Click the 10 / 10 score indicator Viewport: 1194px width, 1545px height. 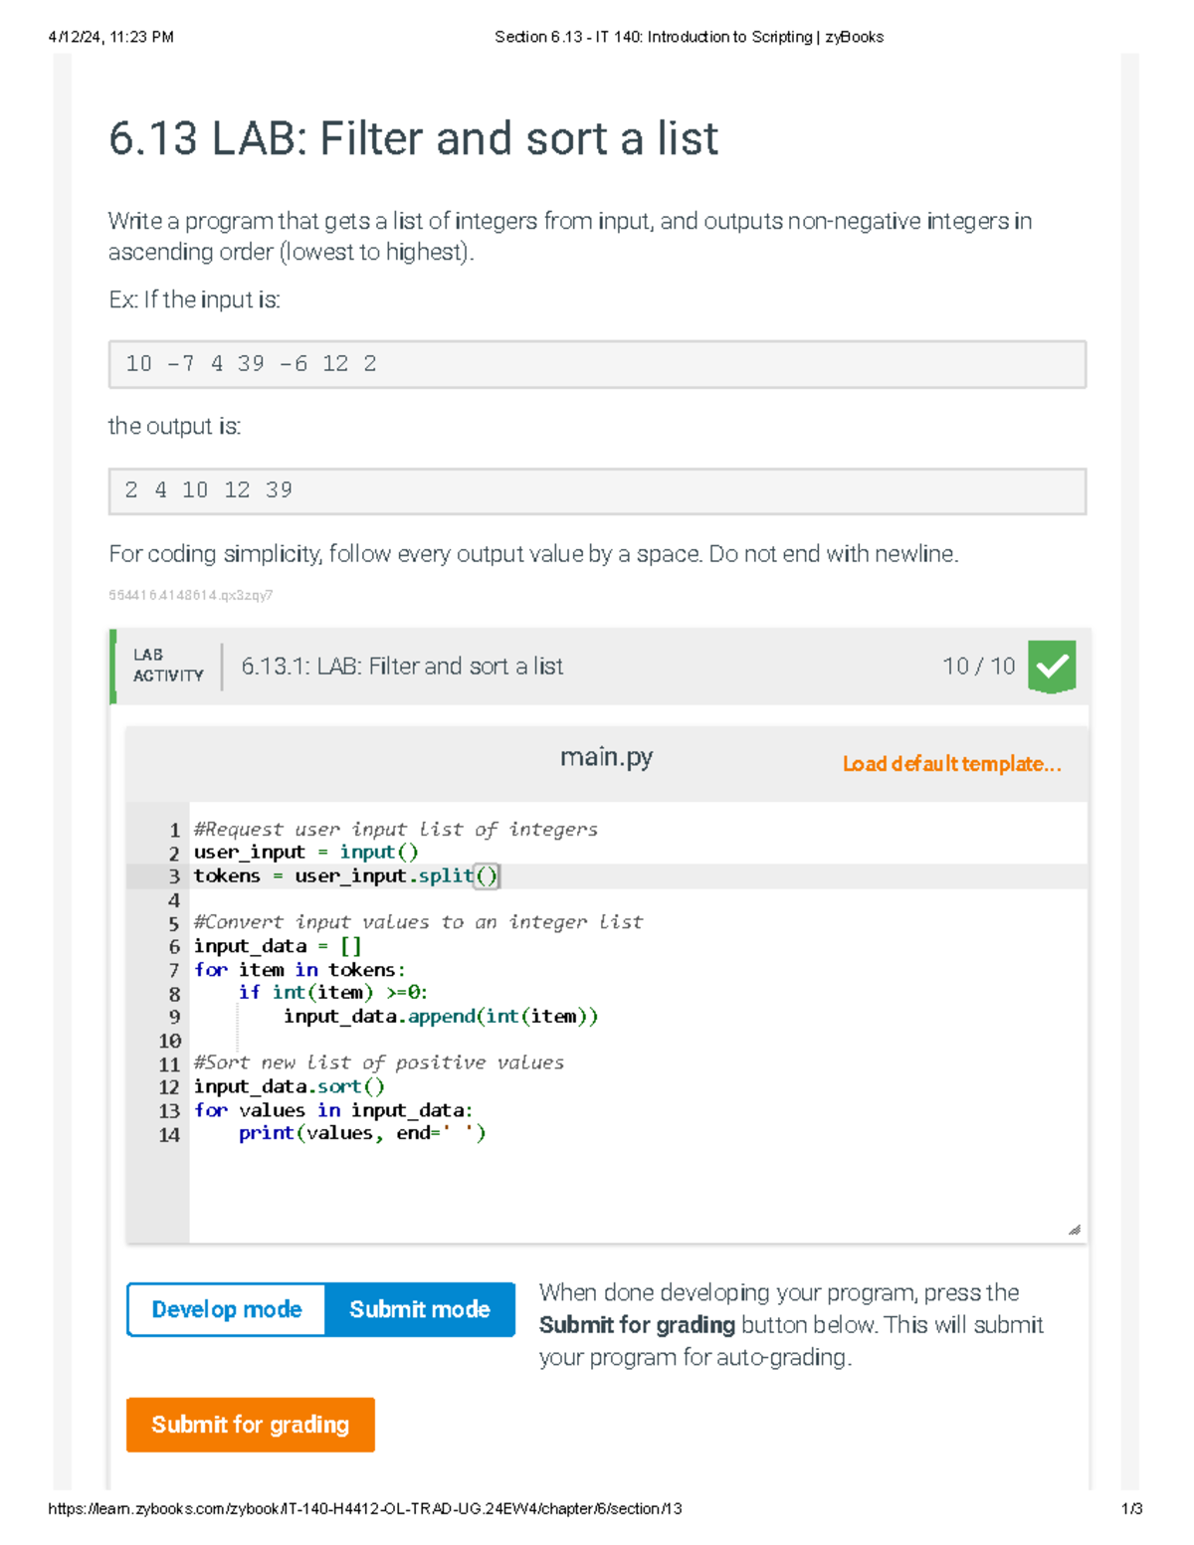coord(979,666)
